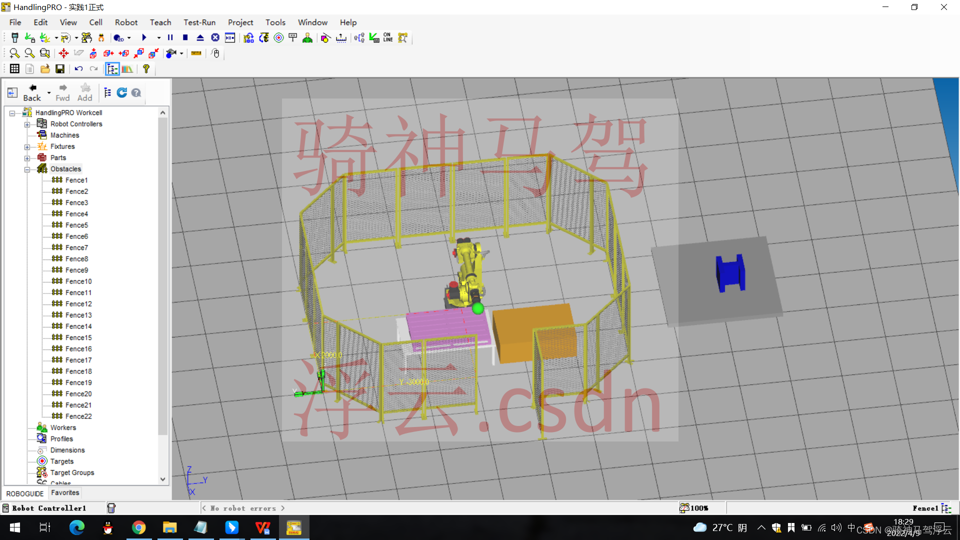
Task: Click the Targets bullseye toolbar icon
Action: pos(278,38)
